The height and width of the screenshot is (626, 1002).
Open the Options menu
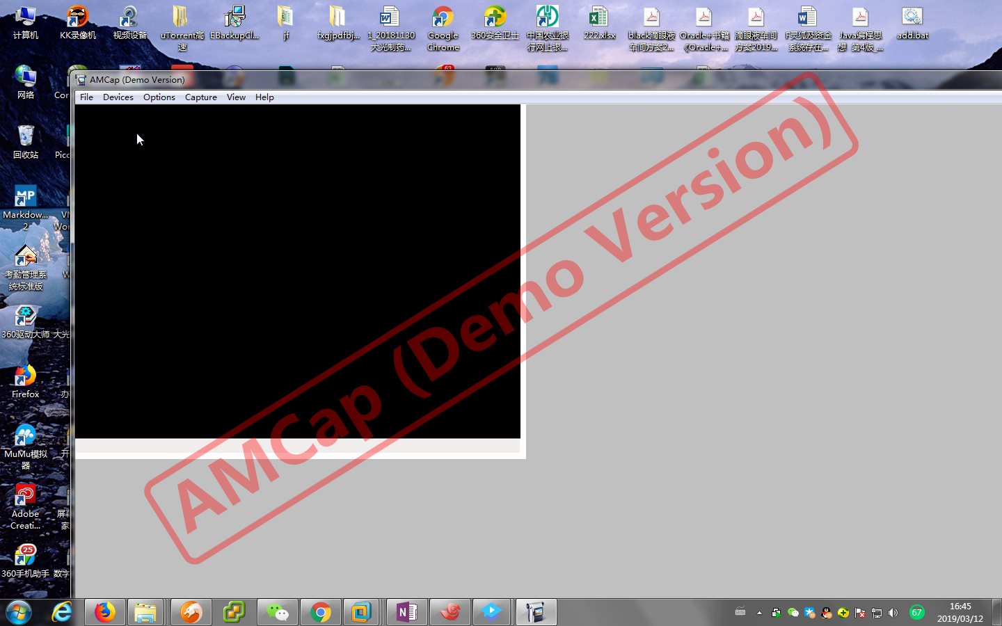coord(159,97)
